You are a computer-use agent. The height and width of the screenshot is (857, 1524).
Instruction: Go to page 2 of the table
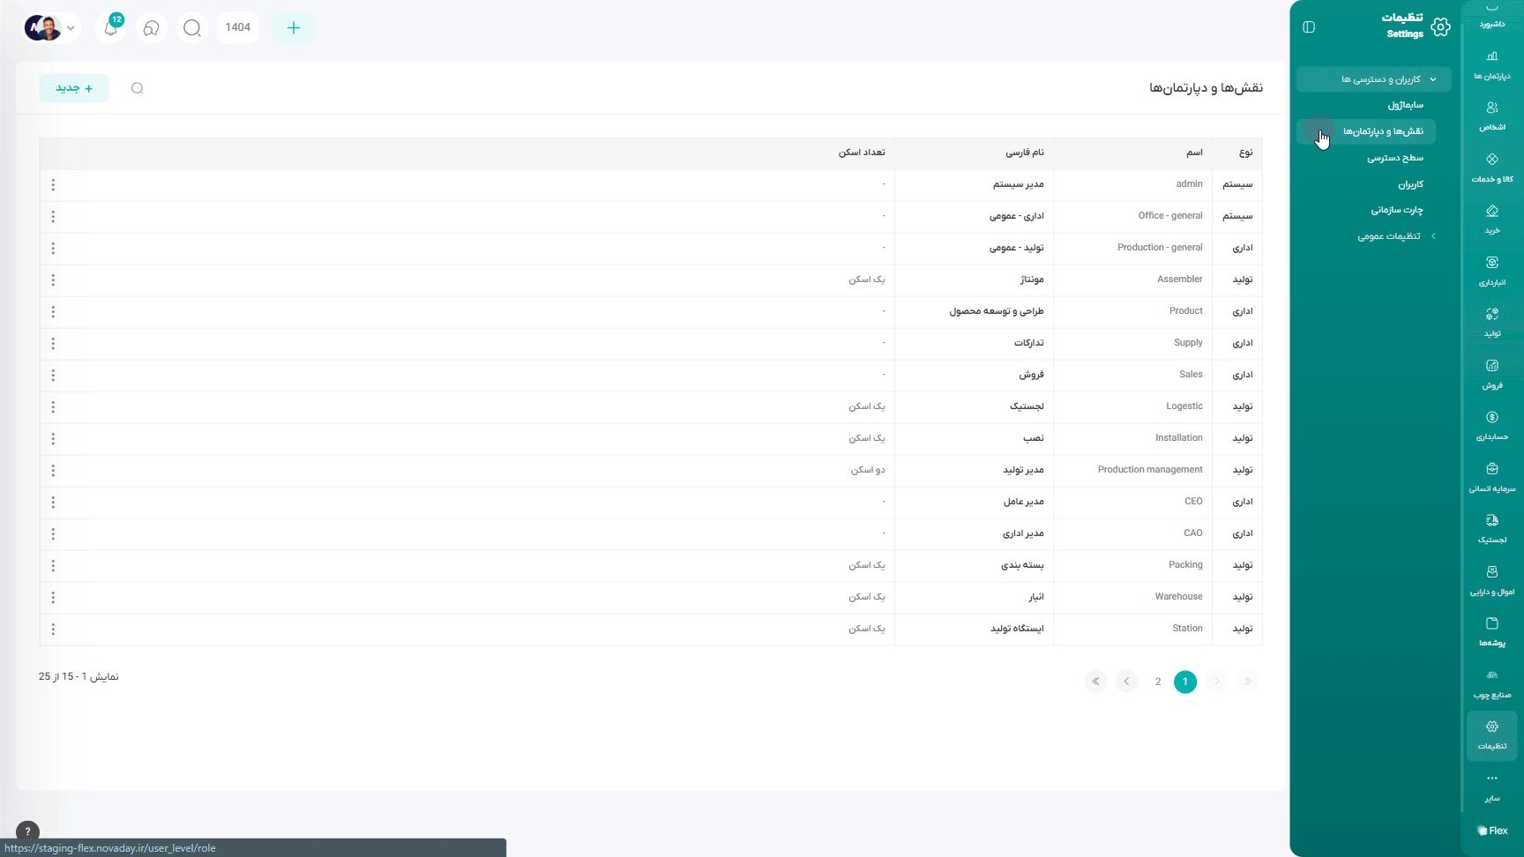[1157, 682]
